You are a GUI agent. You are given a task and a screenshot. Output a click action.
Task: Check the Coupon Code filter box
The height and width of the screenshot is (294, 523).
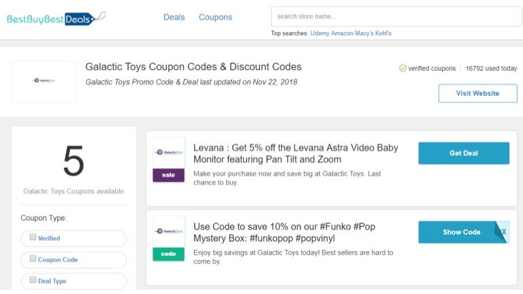click(x=33, y=259)
